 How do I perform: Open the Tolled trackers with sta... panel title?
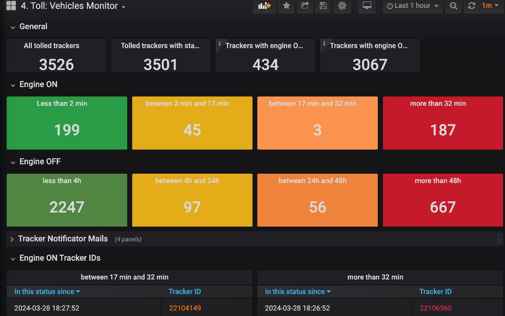[x=160, y=46]
